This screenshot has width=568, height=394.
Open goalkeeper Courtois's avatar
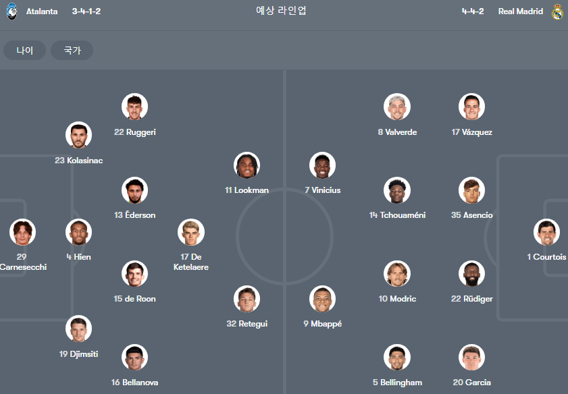point(546,232)
